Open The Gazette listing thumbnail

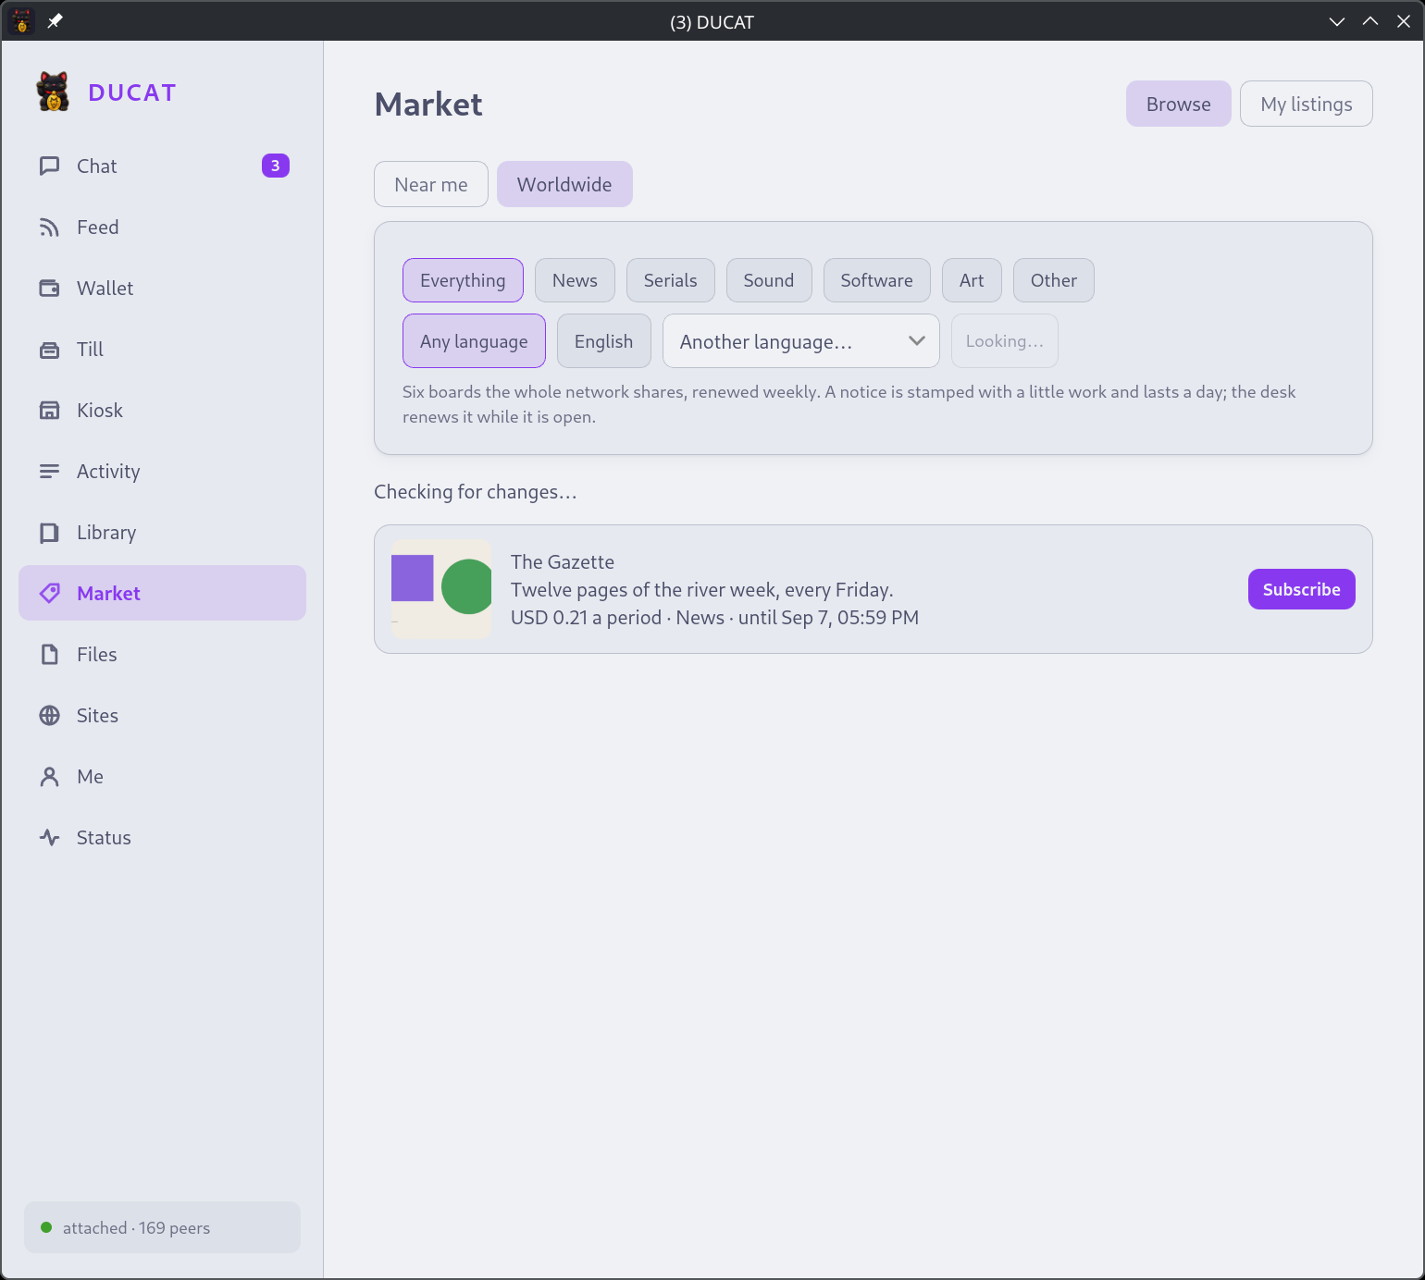click(441, 589)
